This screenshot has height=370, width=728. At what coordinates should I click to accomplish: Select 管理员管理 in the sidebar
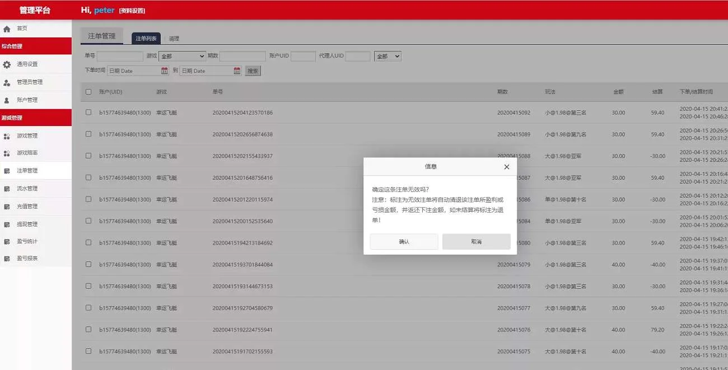(8, 82)
